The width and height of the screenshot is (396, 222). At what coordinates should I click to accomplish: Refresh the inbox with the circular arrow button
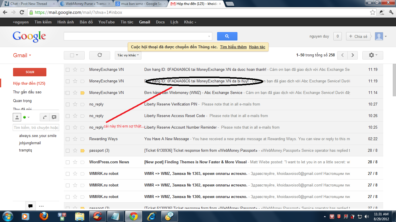point(100,55)
